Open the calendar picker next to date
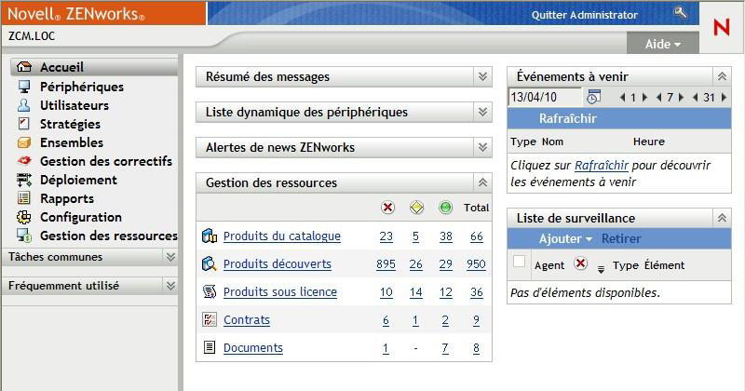 (593, 97)
